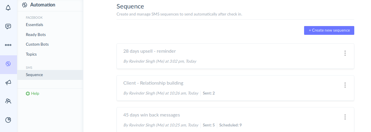Viewport: 371px width, 132px height.
Task: Open Topics in sidebar
Action: click(31, 54)
